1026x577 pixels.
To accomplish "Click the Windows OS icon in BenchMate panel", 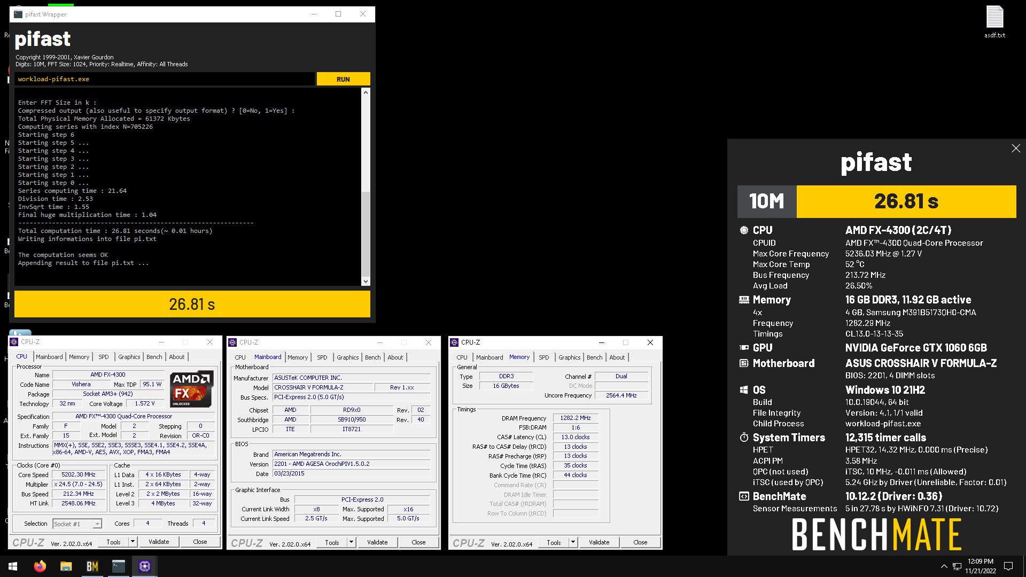I will 743,390.
